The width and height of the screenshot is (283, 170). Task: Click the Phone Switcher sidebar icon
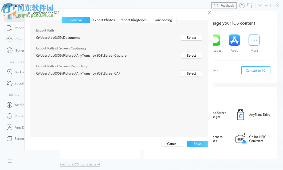10,28
